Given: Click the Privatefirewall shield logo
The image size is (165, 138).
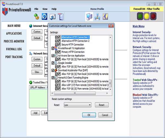Looking at the screenshot, I should [x=5, y=11].
